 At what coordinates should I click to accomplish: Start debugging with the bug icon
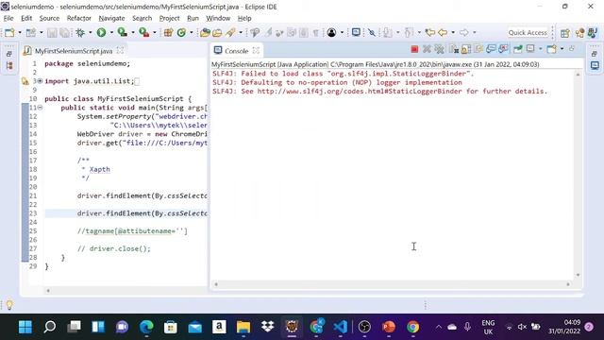[x=80, y=33]
